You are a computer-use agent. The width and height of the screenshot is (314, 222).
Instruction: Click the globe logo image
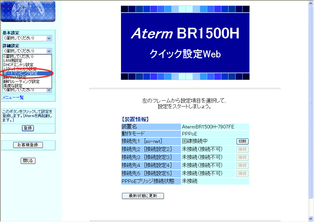click(x=28, y=11)
